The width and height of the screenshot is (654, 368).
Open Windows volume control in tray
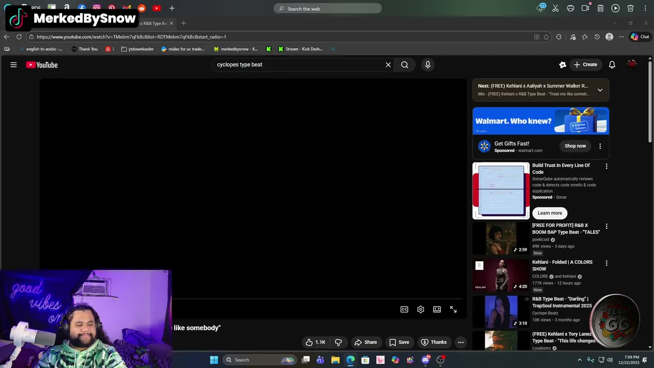pyautogui.click(x=610, y=360)
